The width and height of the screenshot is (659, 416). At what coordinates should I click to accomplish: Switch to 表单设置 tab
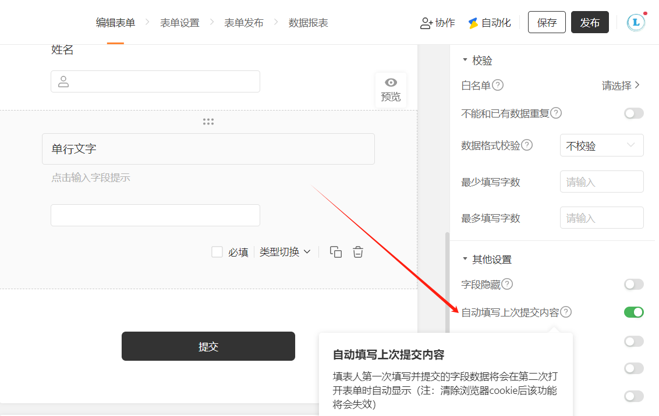[x=179, y=23]
